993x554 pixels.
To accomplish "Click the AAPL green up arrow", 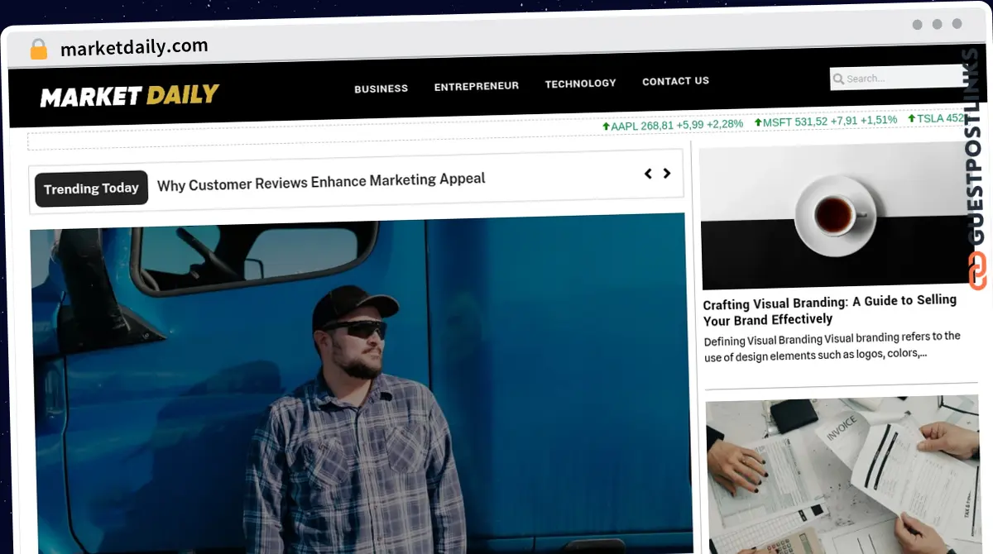I will point(606,126).
